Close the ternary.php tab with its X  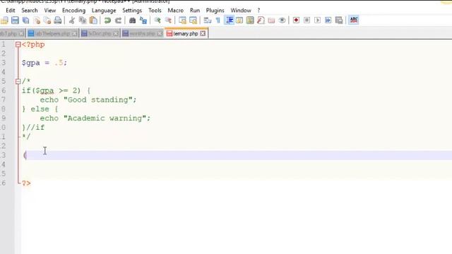coord(203,33)
